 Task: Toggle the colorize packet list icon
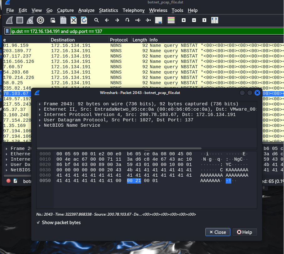171,20
